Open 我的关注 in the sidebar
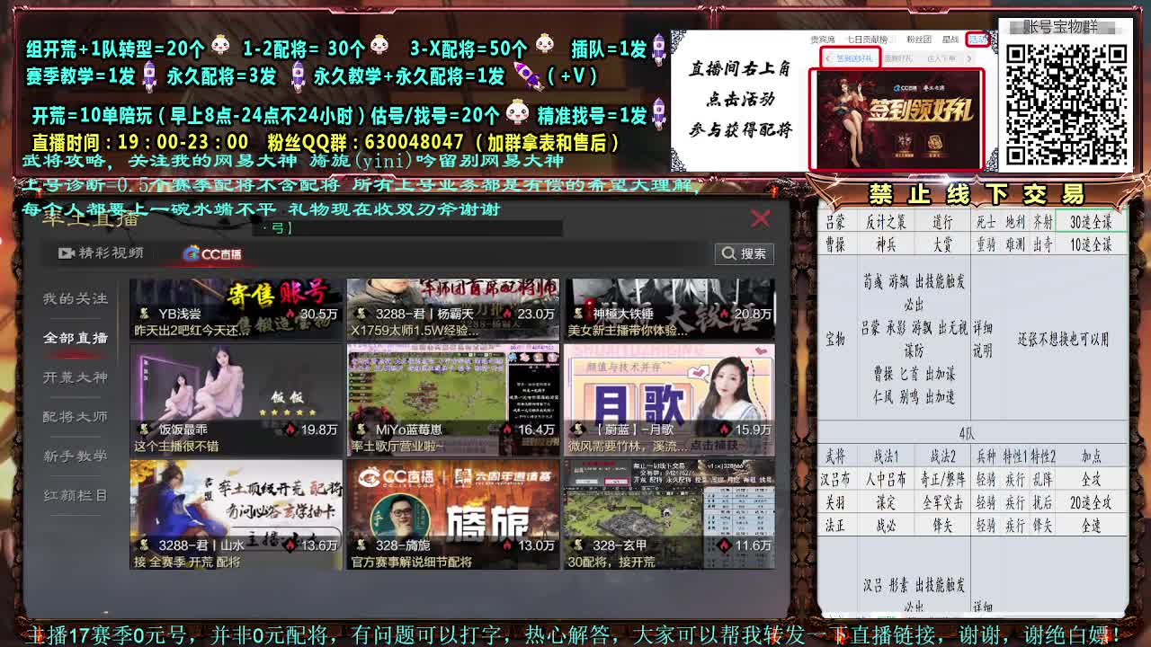 [76, 298]
